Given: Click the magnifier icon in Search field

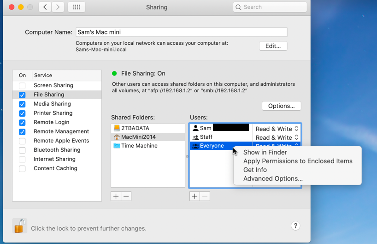Looking at the screenshot, I should 238,7.
